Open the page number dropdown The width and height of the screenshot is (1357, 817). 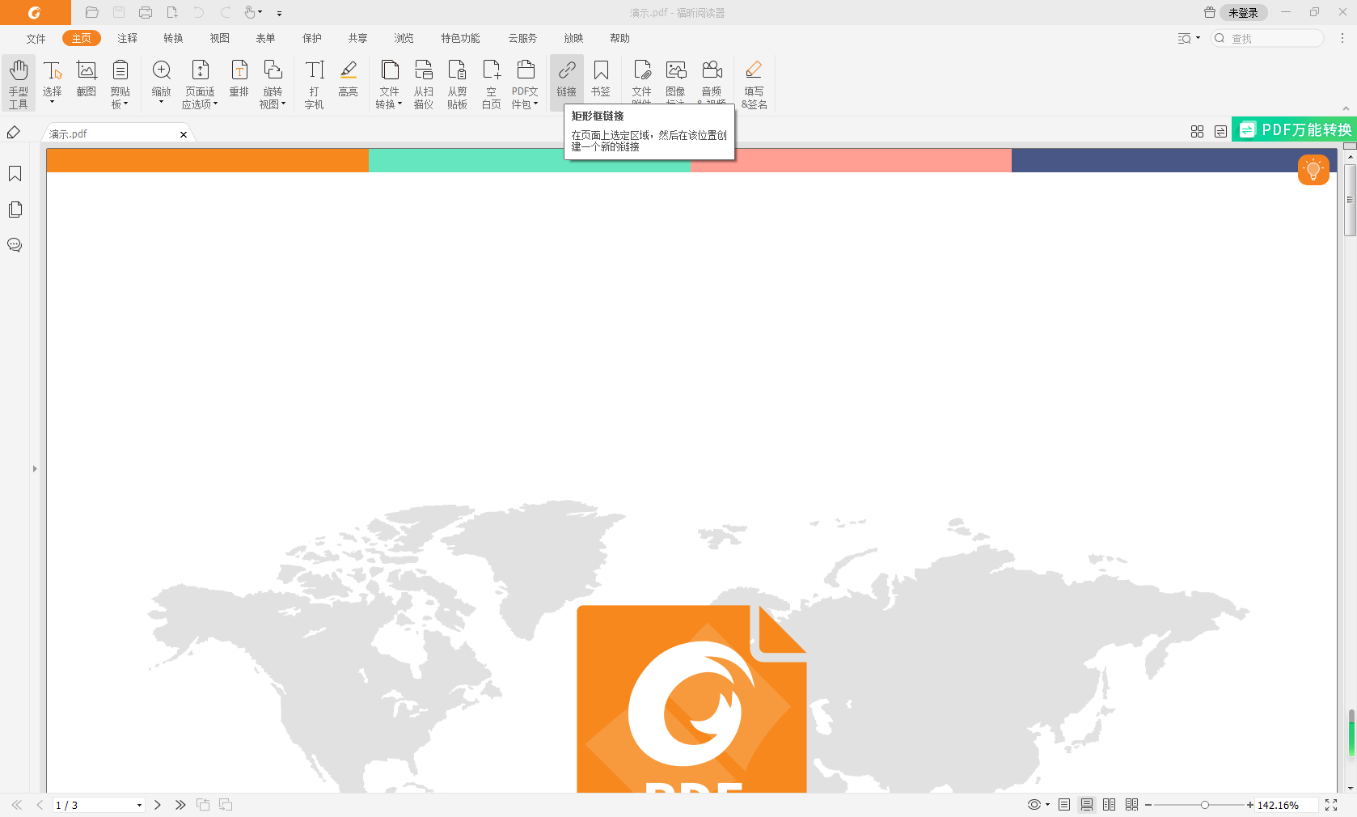(x=139, y=805)
